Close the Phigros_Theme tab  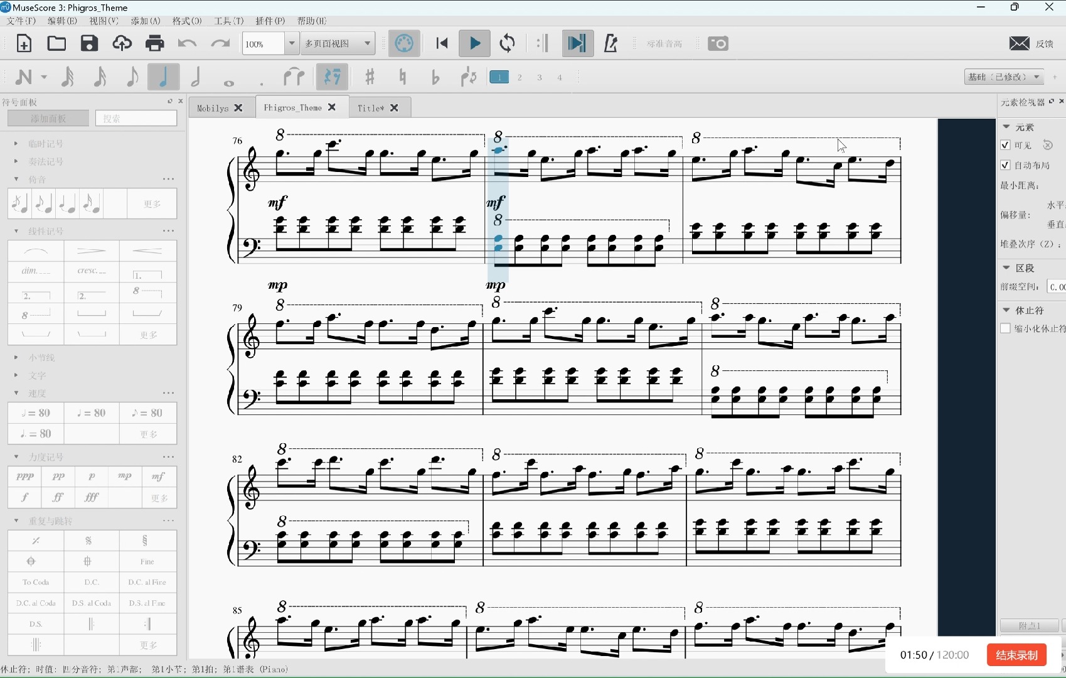point(332,107)
